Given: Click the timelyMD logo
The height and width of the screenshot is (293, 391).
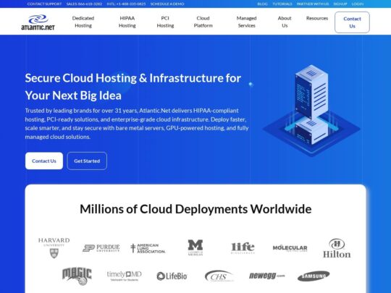Looking at the screenshot, I should (125, 276).
